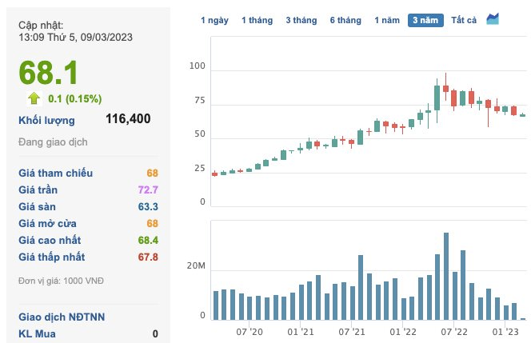Click the green up-arrow price change icon
Viewport: 531px width, 343px height.
click(34, 98)
